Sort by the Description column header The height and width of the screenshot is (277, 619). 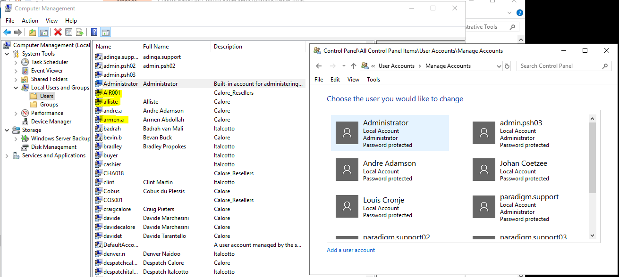[x=258, y=47]
